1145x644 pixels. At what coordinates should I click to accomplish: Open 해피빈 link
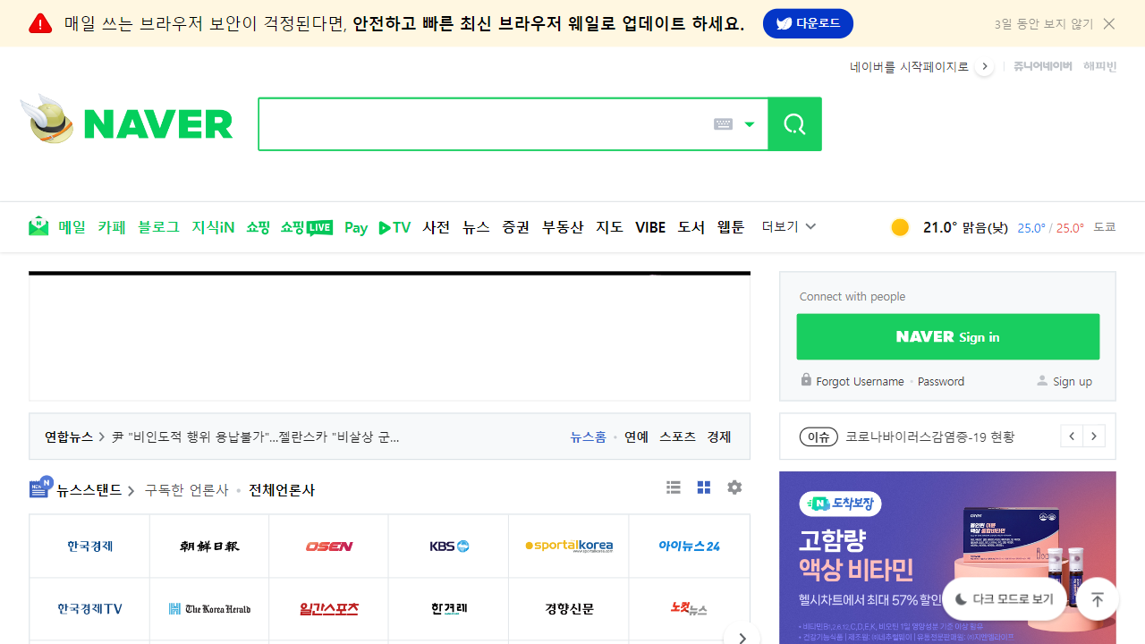point(1099,66)
